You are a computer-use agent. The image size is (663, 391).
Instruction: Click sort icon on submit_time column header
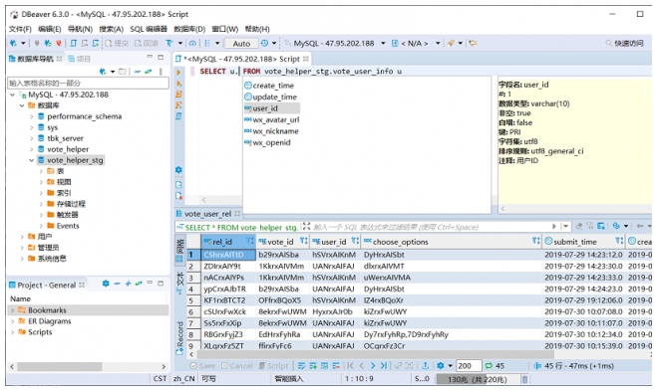619,241
